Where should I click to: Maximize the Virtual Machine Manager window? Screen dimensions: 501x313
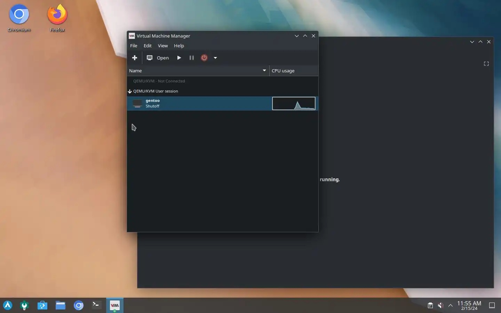[305, 36]
